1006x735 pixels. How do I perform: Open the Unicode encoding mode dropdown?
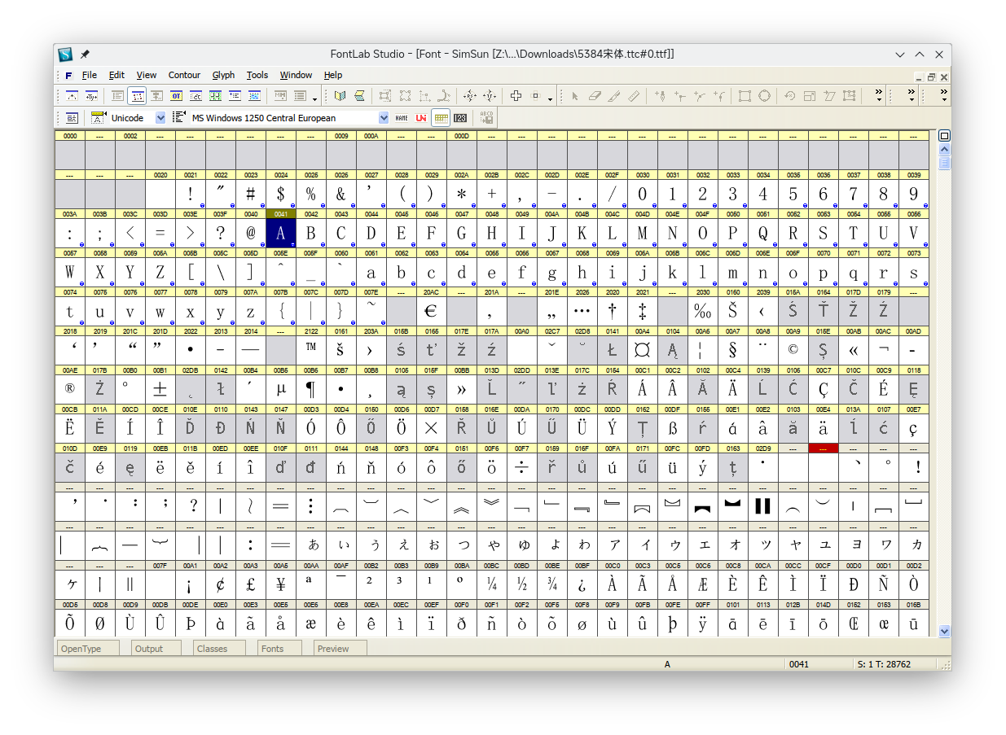(160, 118)
